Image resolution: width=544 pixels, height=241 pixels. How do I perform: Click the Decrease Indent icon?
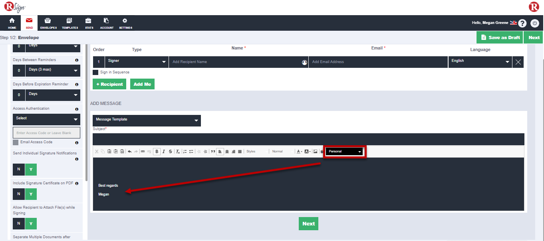(x=199, y=151)
